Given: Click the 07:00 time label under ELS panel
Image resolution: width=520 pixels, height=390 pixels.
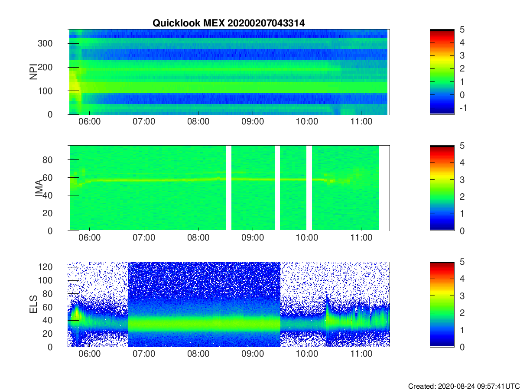Looking at the screenshot, I should point(143,354).
